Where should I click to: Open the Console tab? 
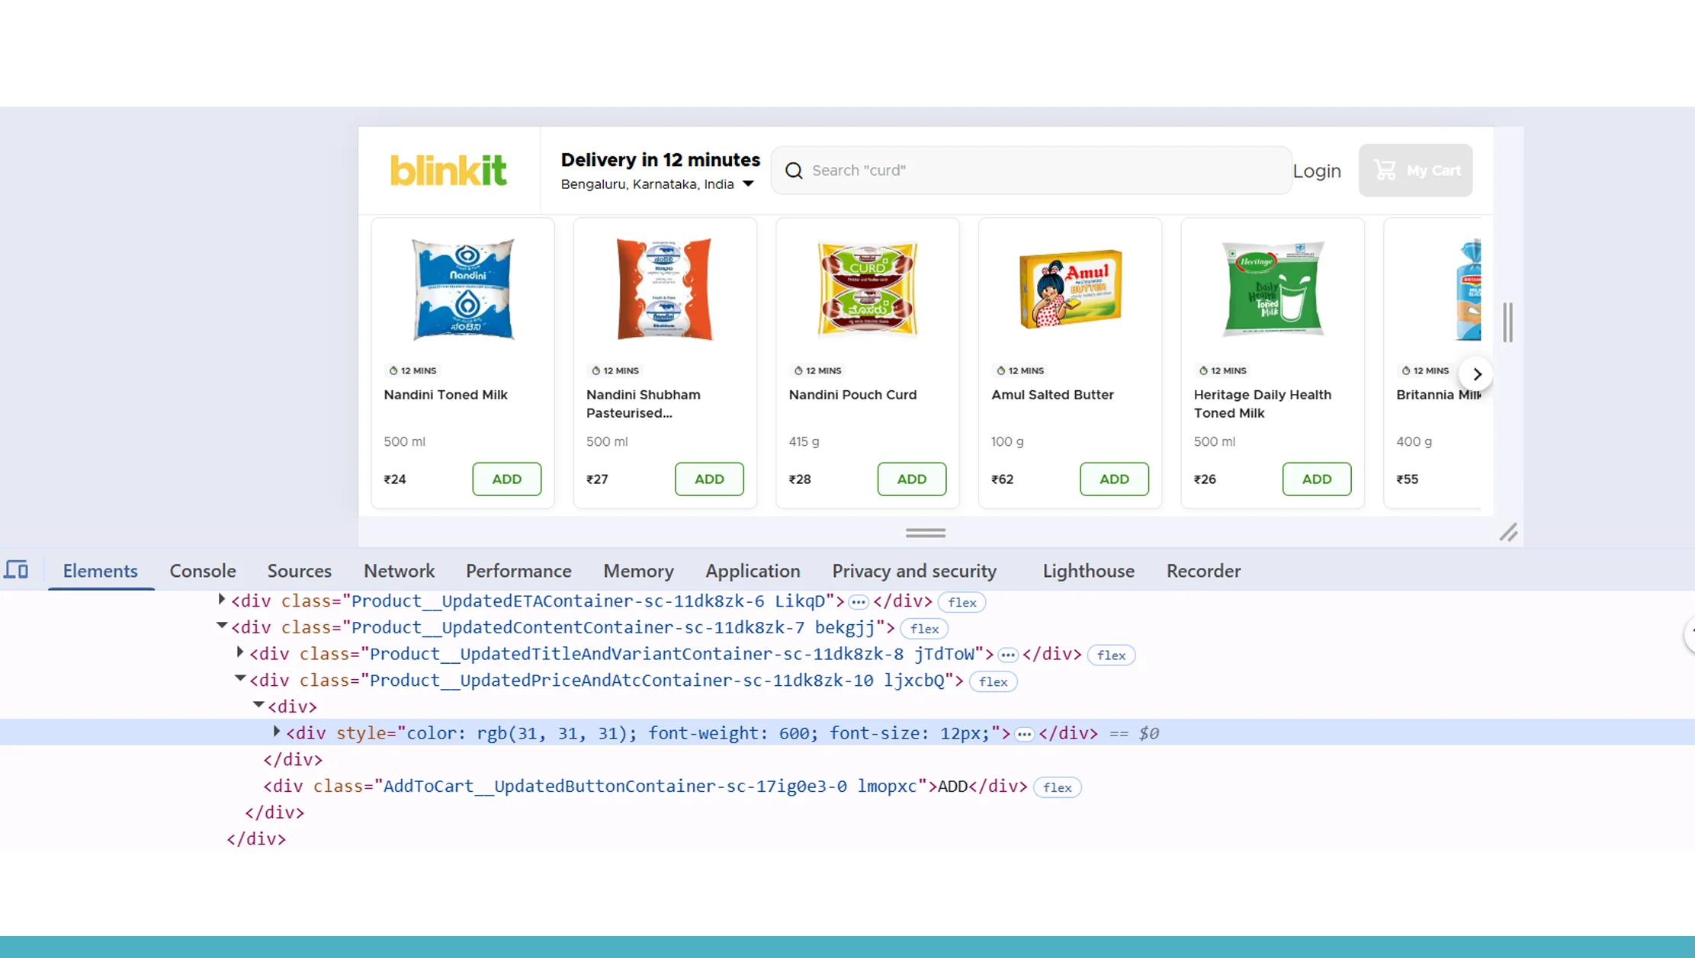(x=203, y=571)
